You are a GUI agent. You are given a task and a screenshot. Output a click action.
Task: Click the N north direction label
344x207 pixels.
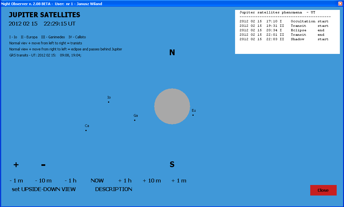click(172, 52)
